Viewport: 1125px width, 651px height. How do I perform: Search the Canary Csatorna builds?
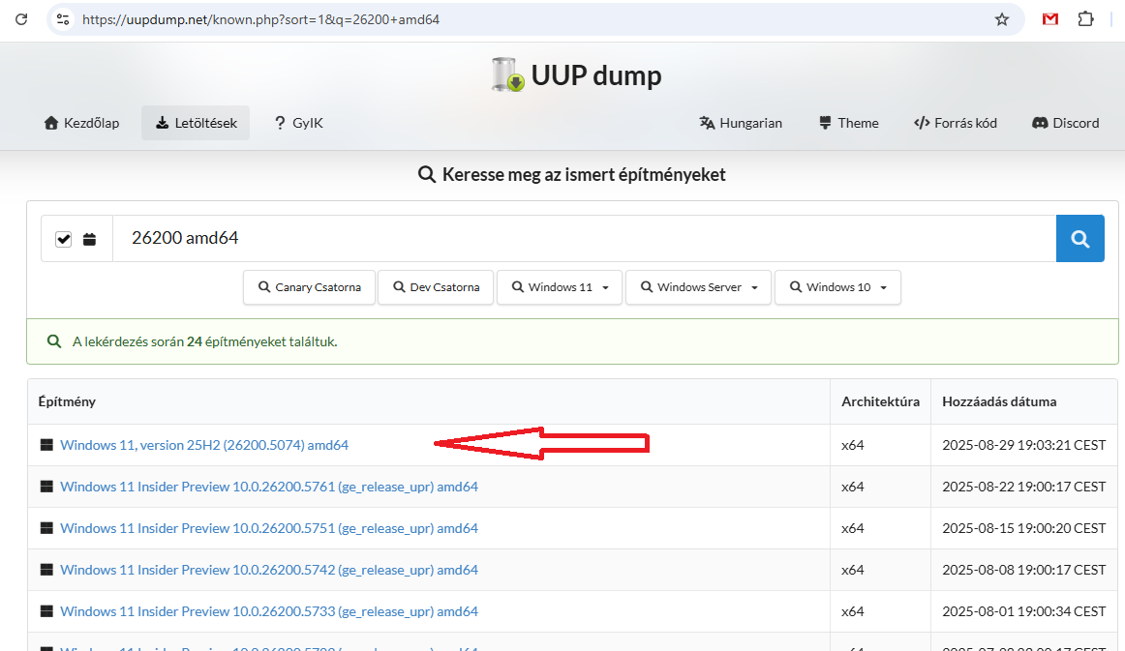coord(309,287)
